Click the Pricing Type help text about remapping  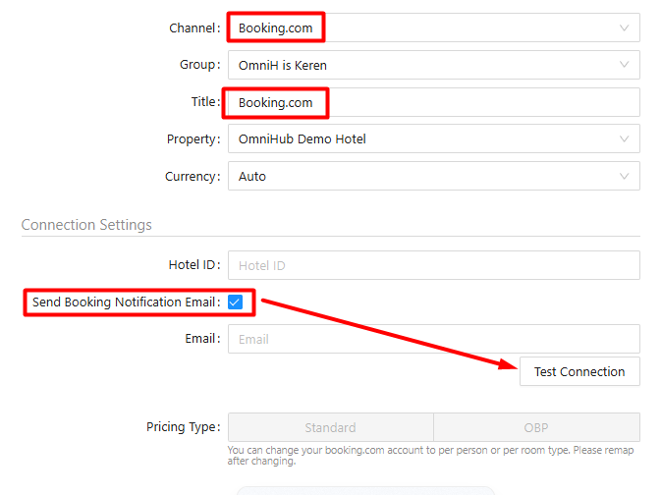tap(430, 456)
